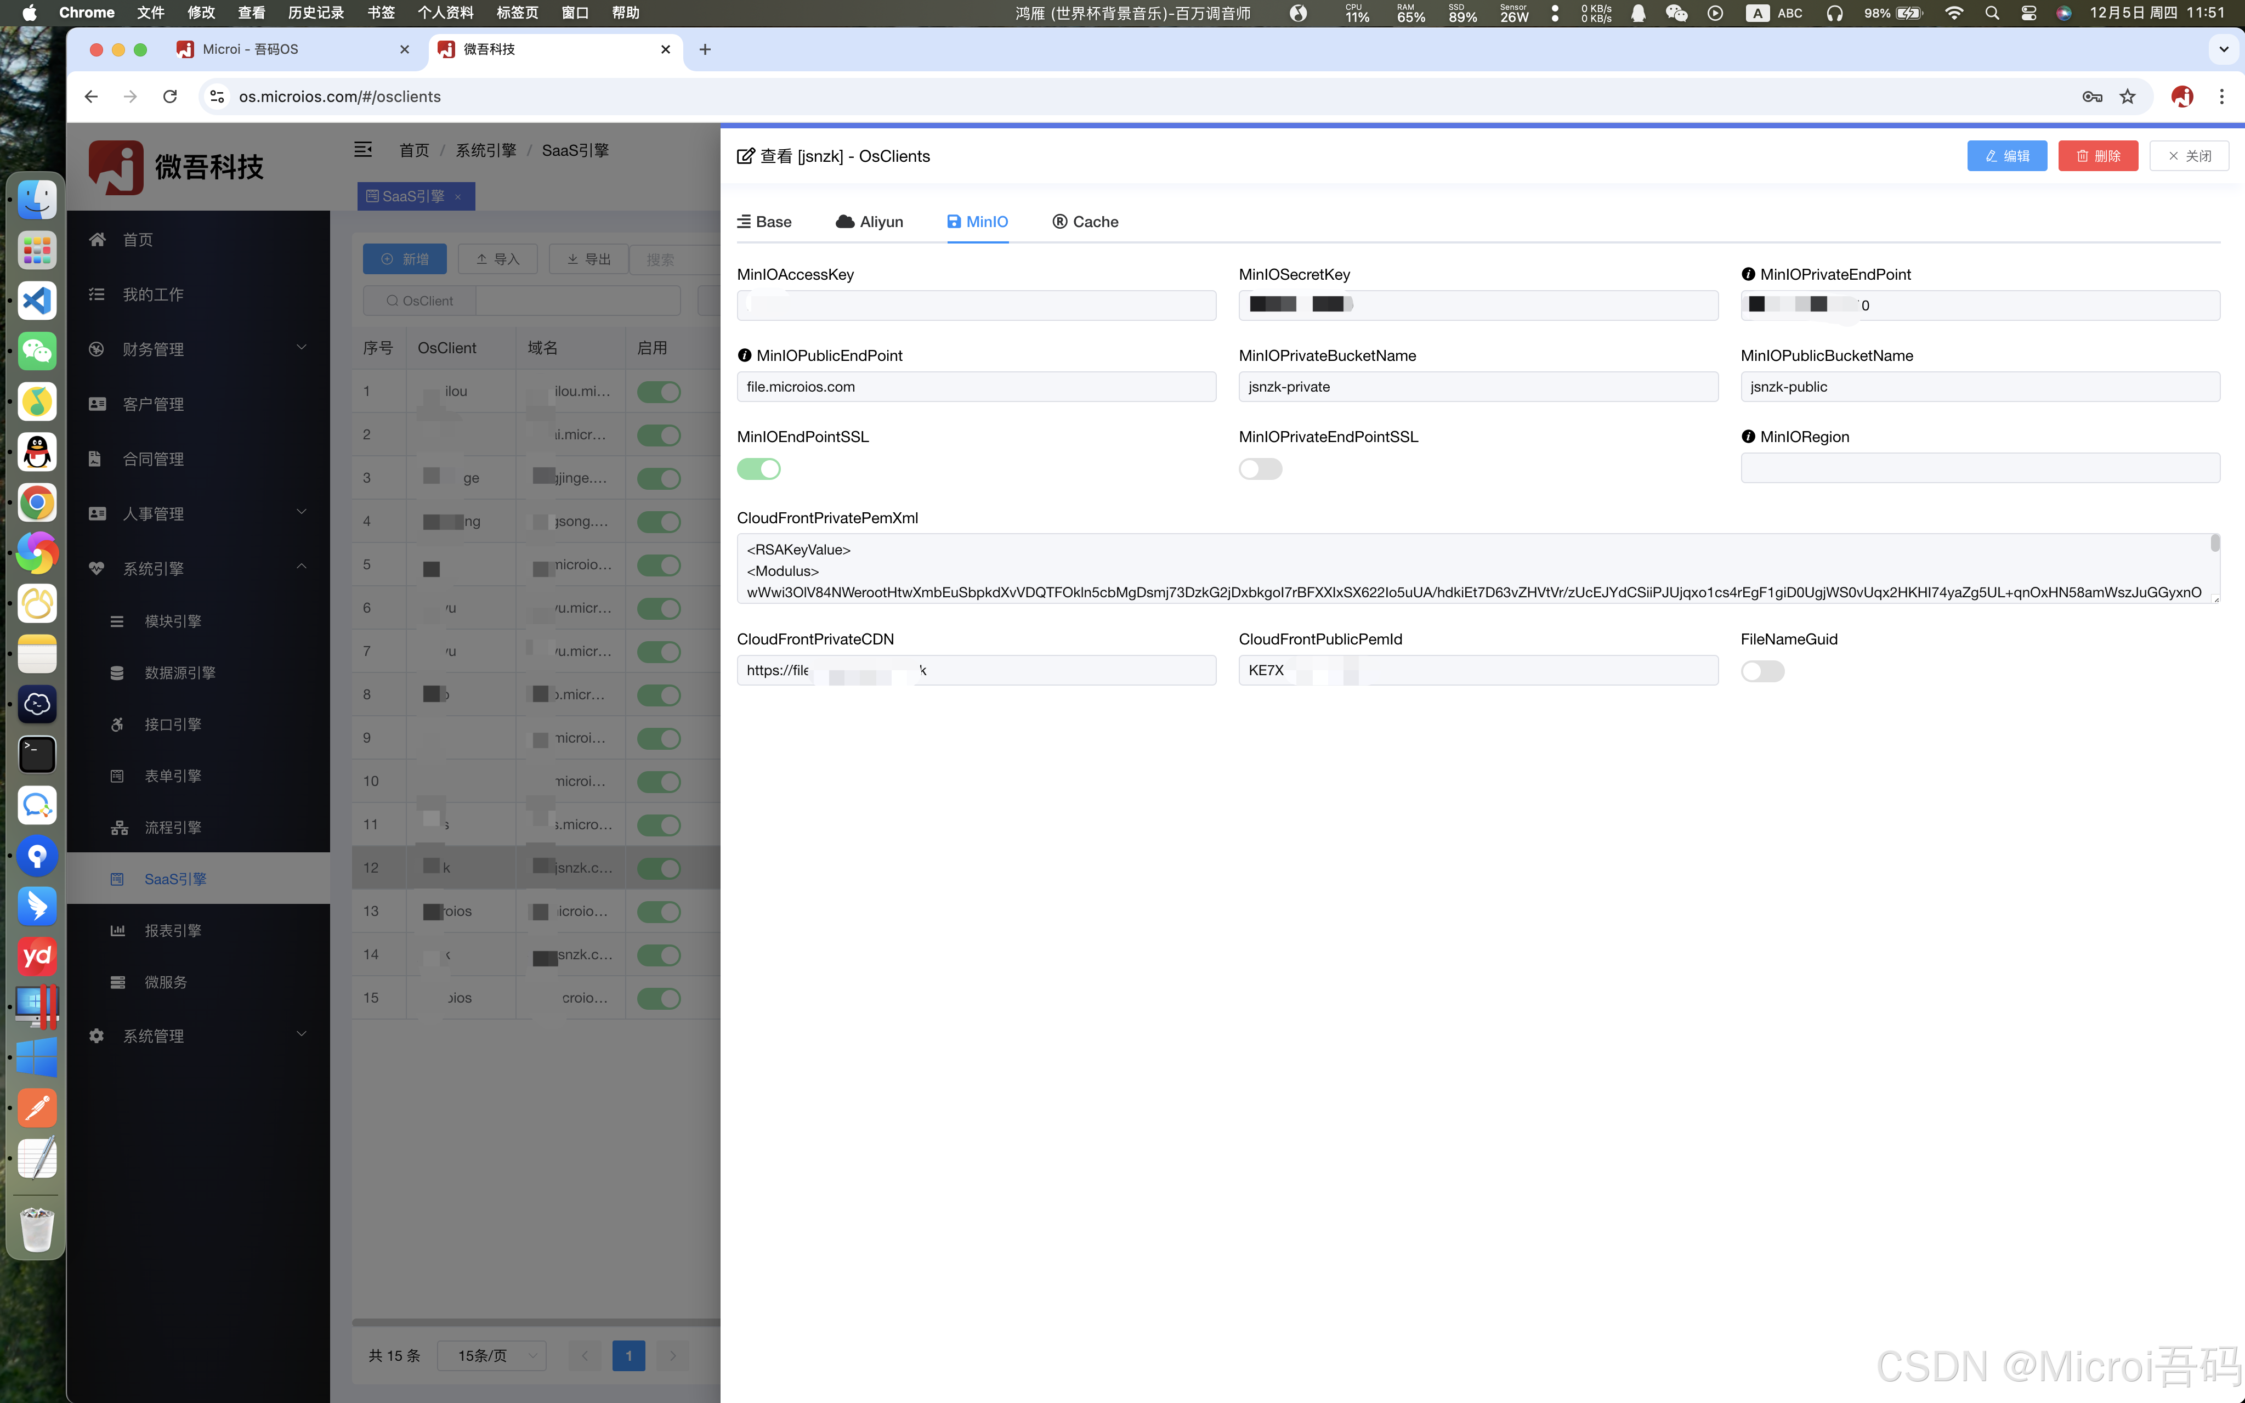Click the MinIORegion info icon

1748,437
